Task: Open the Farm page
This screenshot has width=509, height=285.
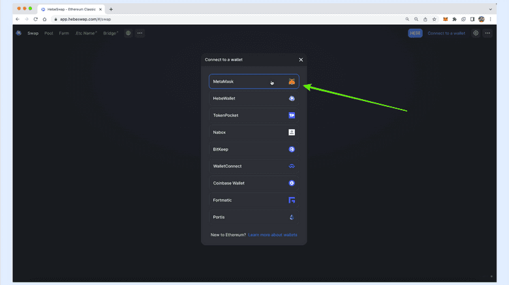Action: pyautogui.click(x=64, y=33)
